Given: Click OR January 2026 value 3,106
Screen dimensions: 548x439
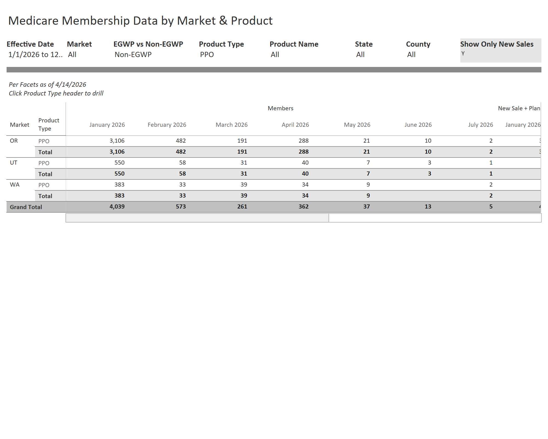Looking at the screenshot, I should tap(117, 141).
